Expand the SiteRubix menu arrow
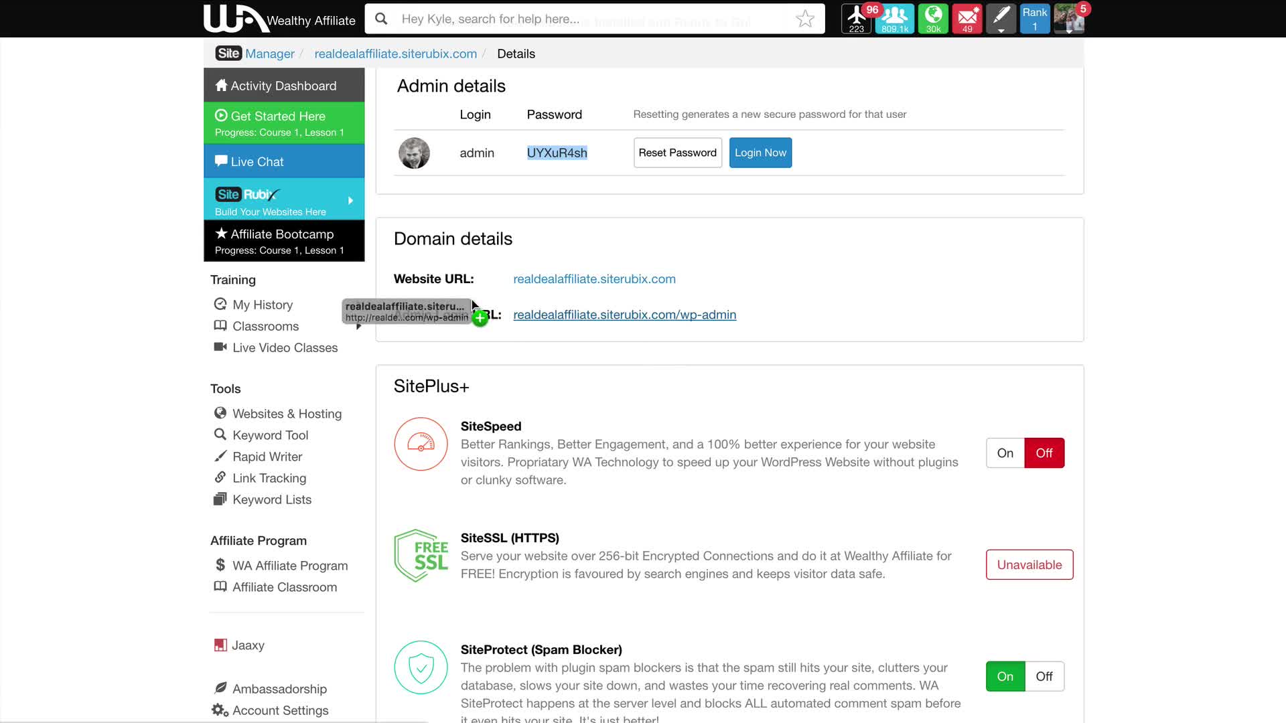Screen dimensions: 1286x723 [x=350, y=201]
